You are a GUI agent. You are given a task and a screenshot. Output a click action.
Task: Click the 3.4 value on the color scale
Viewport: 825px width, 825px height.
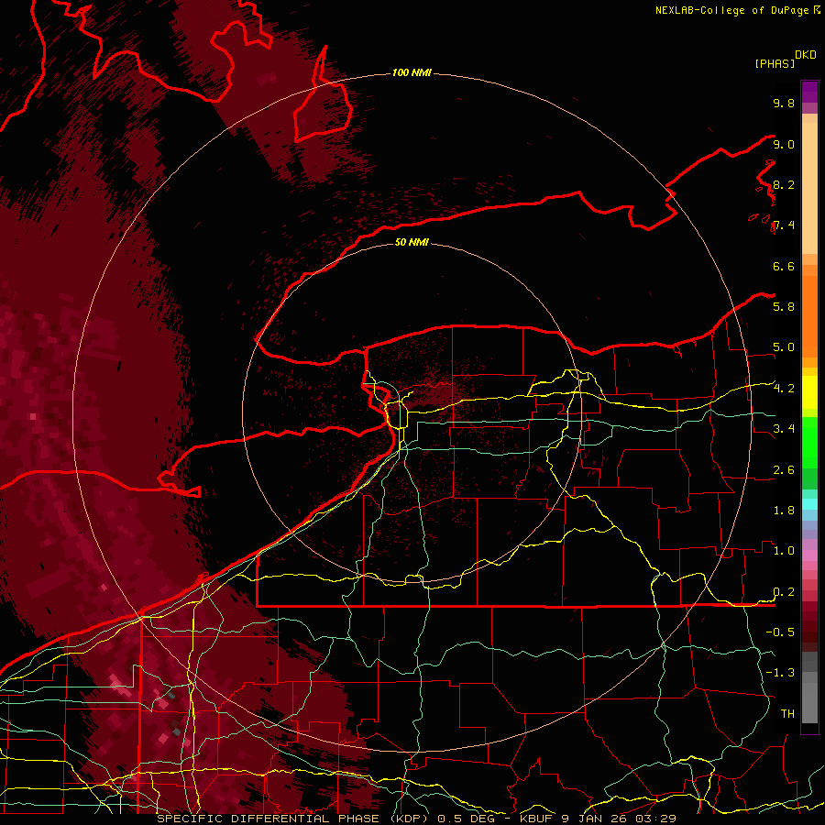784,428
